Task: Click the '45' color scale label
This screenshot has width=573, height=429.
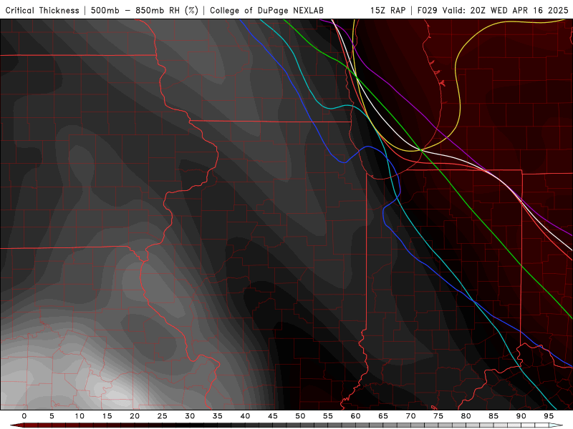Action: pos(273,416)
